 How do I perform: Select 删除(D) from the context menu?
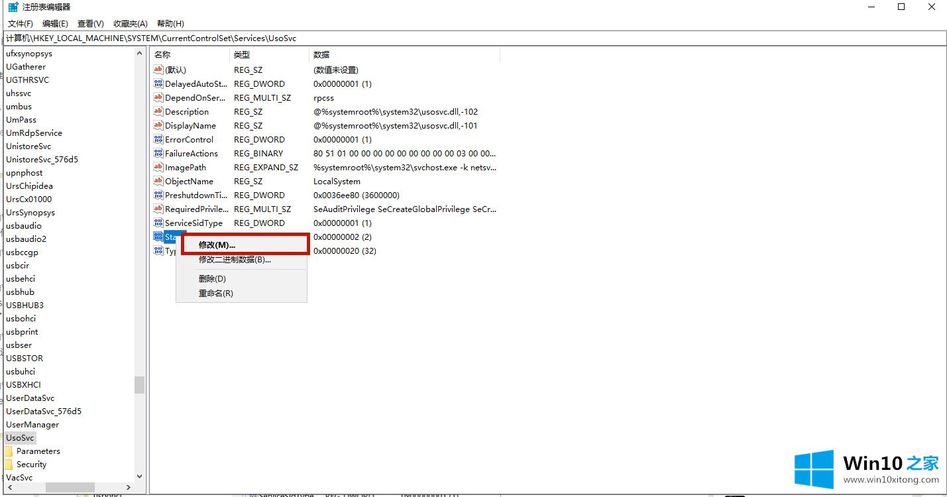[x=212, y=279]
